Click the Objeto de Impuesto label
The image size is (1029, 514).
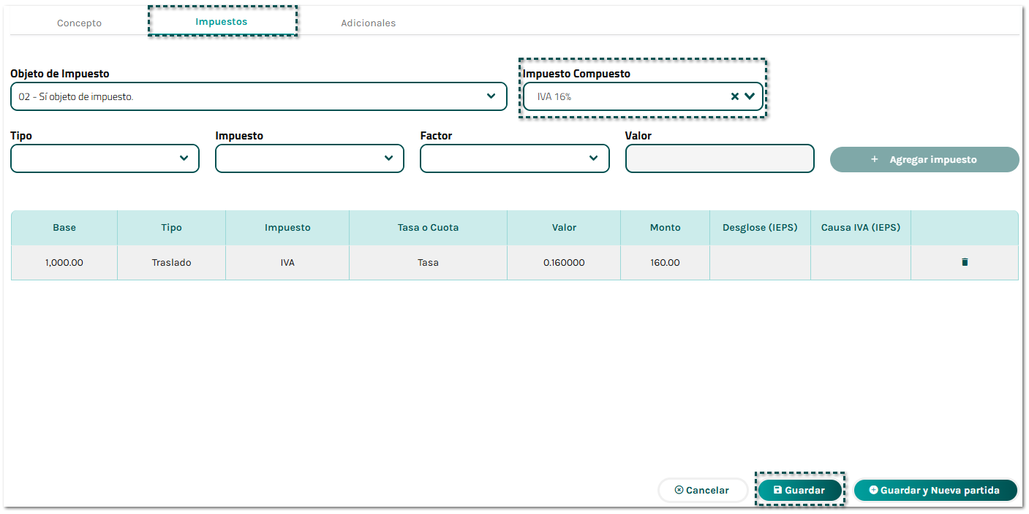click(60, 74)
